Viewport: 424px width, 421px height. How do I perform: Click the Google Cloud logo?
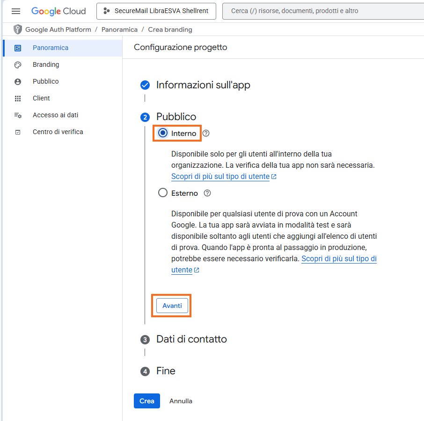coord(58,11)
